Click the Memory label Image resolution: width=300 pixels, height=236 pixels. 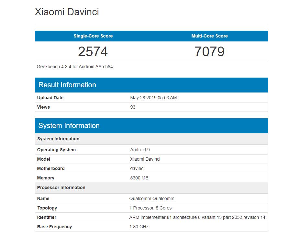point(46,178)
